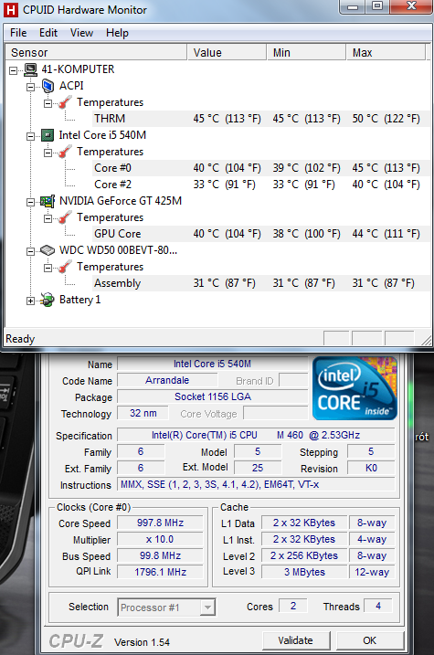Expand the Battery 1 tree node
Screen dimensions: 434x655
[x=30, y=301]
